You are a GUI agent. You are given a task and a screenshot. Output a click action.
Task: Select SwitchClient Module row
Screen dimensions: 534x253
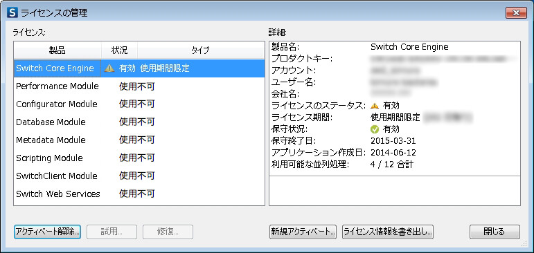[139, 176]
